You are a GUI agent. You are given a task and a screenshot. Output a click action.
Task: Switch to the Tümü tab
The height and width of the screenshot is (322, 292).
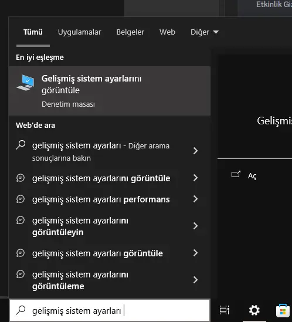(x=33, y=32)
